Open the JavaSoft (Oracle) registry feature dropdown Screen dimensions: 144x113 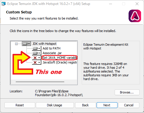pos(37,62)
